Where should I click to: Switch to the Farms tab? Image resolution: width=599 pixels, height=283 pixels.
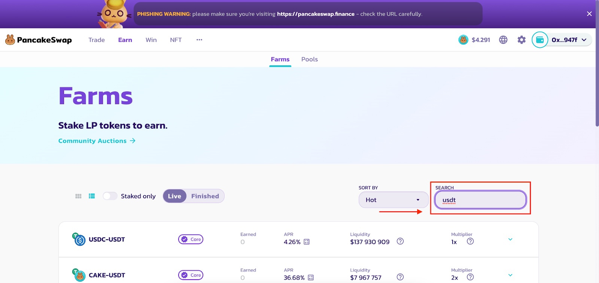click(x=280, y=59)
